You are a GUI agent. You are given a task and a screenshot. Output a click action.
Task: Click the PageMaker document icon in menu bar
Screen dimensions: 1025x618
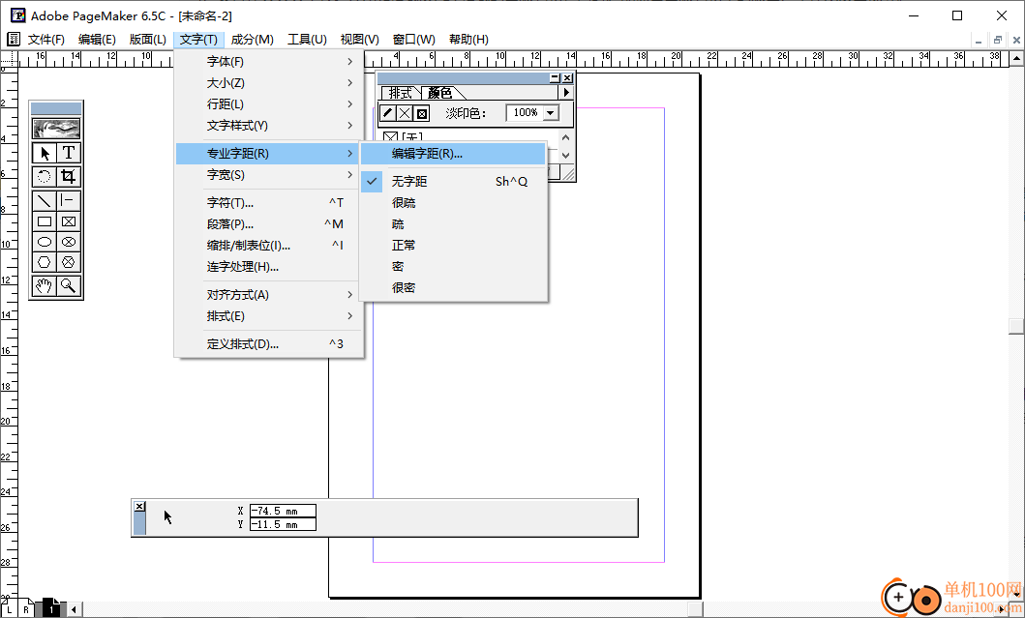click(14, 40)
